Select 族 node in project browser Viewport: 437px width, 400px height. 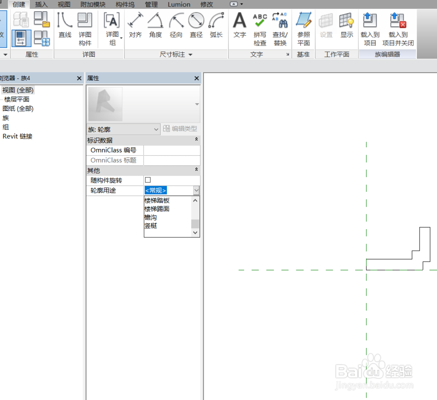click(x=6, y=118)
